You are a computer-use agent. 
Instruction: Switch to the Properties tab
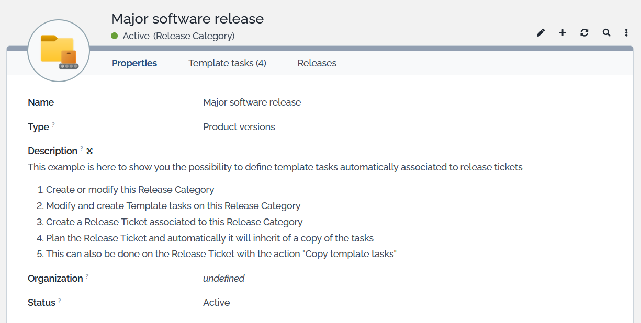point(134,63)
